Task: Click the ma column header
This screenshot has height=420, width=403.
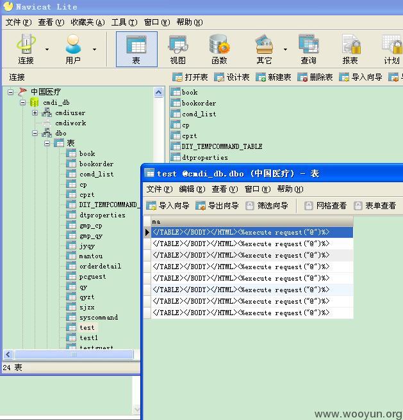Action: (x=252, y=222)
